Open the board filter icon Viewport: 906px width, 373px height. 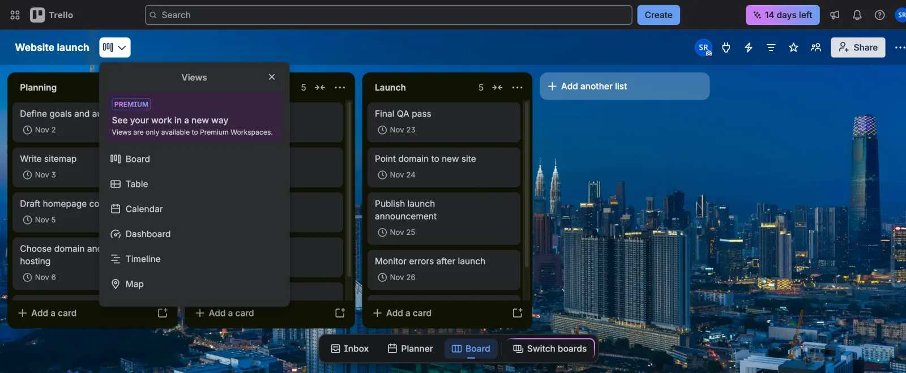pyautogui.click(x=771, y=48)
